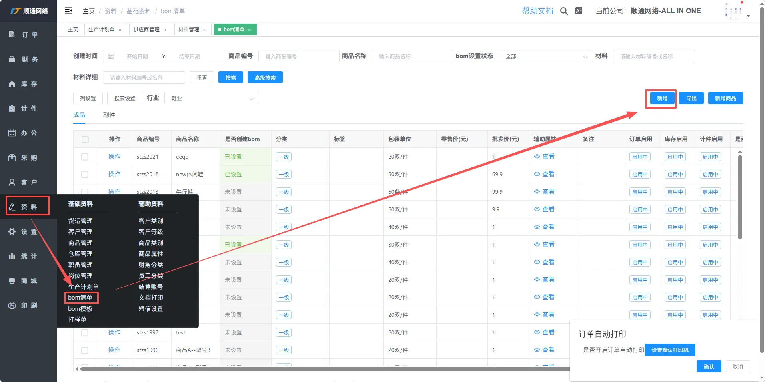The height and width of the screenshot is (382, 765).
Task: Open the 订单 orders sidebar icon
Action: click(x=12, y=34)
